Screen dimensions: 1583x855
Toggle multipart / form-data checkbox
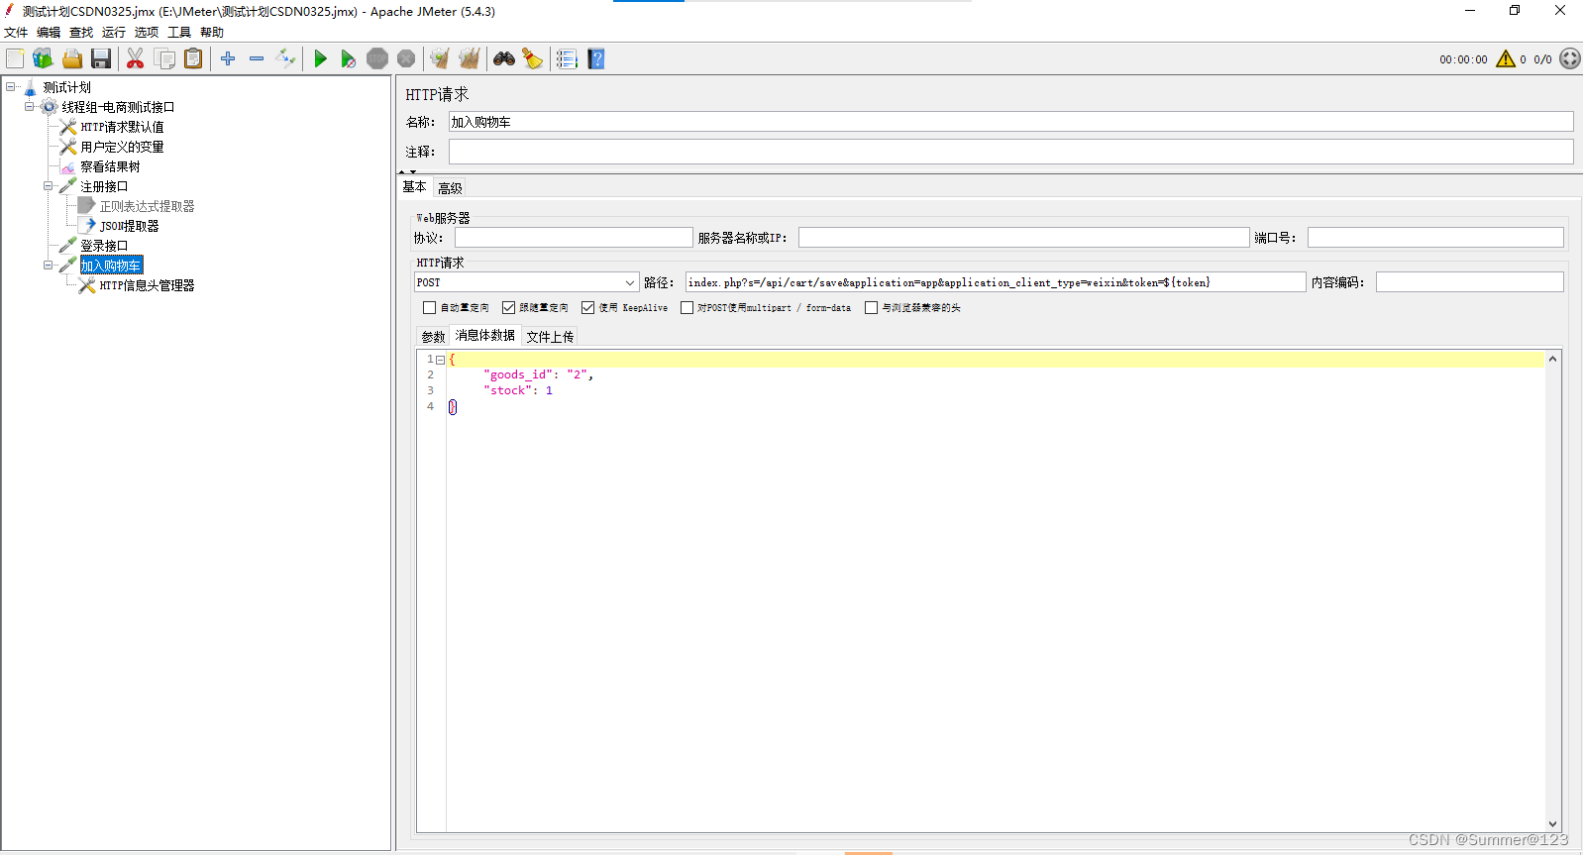pos(686,308)
